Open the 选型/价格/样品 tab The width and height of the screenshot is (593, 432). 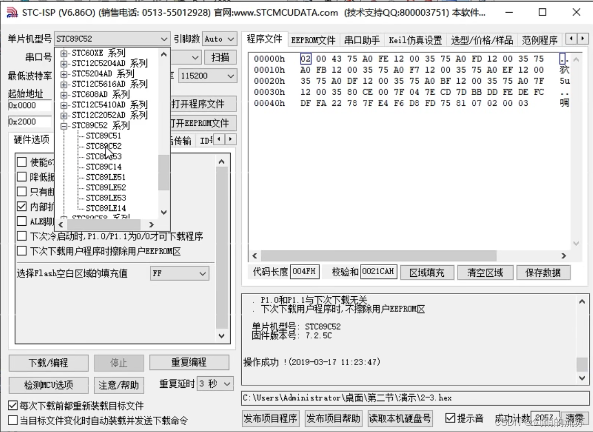click(482, 40)
